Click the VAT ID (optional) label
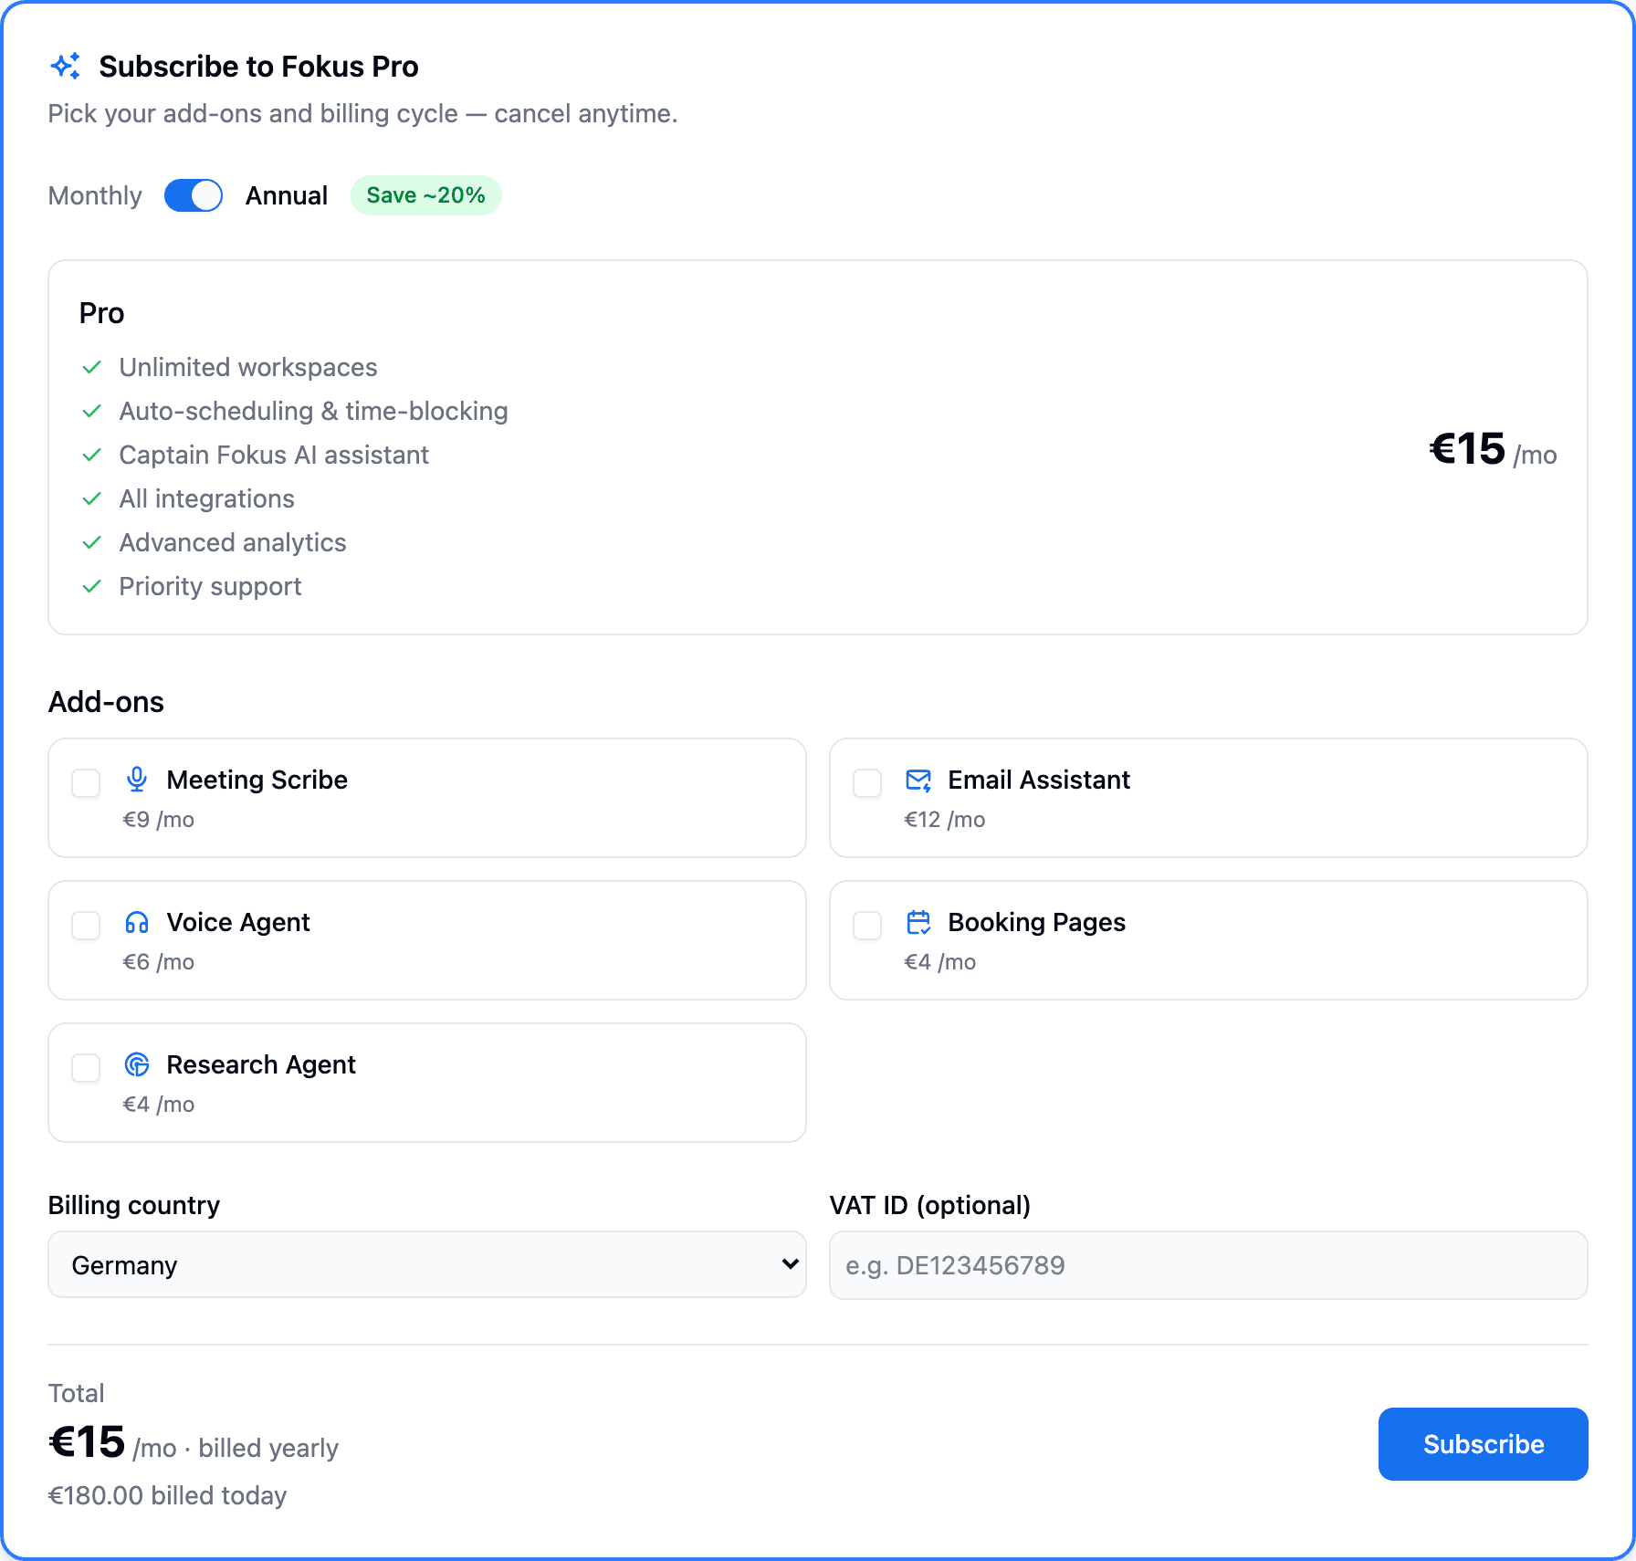This screenshot has width=1636, height=1561. 930,1205
